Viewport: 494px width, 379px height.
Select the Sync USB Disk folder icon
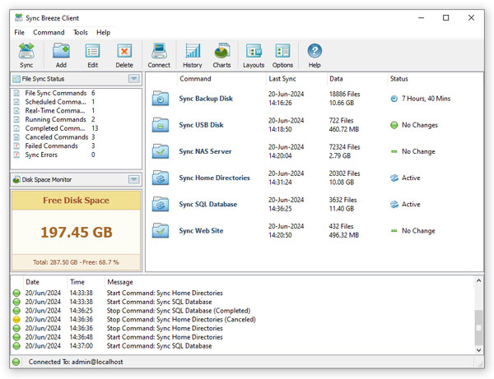(x=161, y=125)
